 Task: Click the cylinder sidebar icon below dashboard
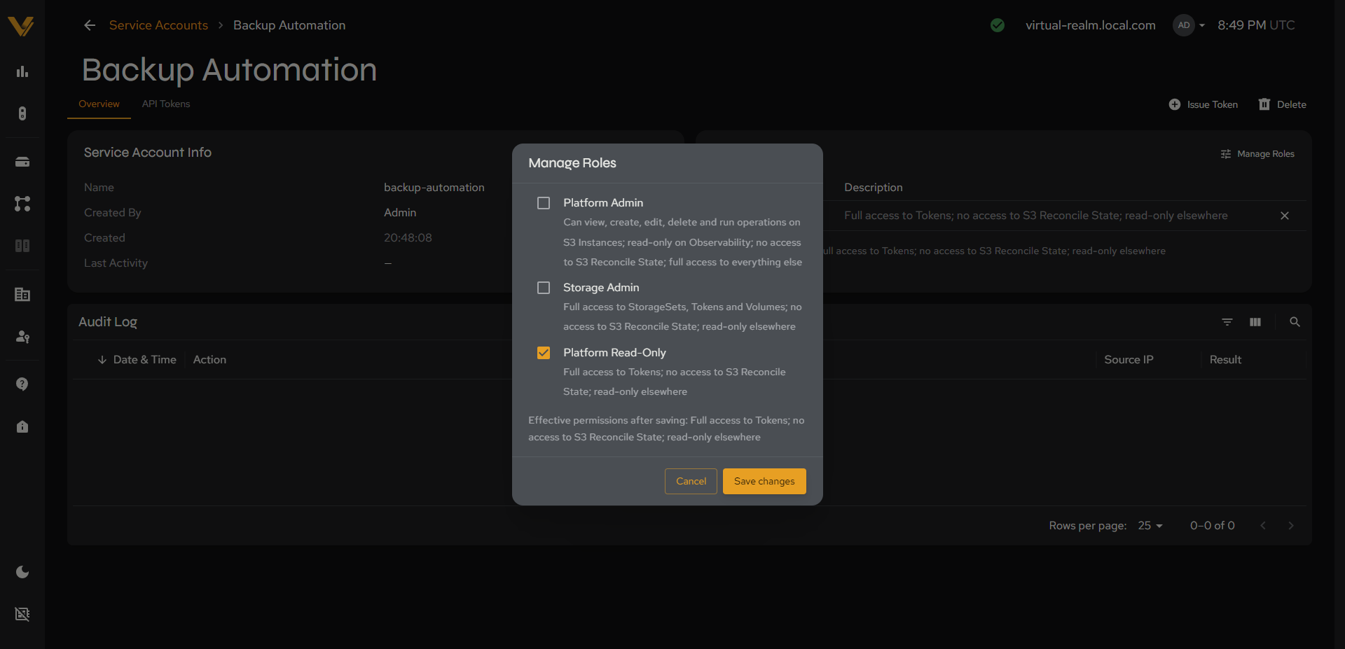(22, 113)
